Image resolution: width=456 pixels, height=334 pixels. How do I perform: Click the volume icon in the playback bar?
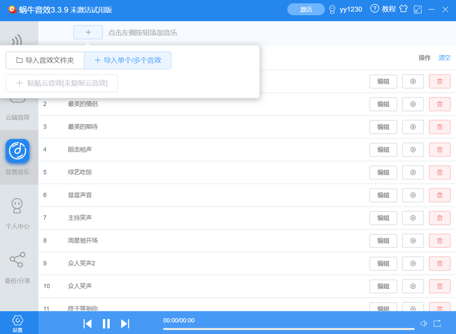pos(423,323)
